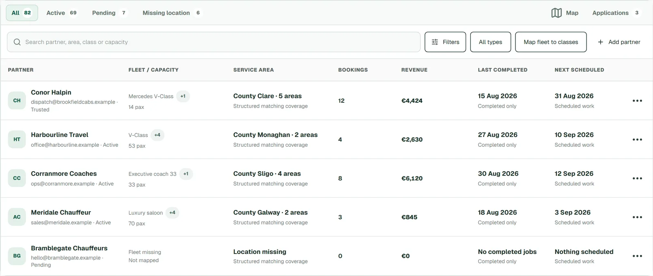Image resolution: width=653 pixels, height=276 pixels.
Task: Click ops@corranmore.example email text
Action: pos(63,183)
